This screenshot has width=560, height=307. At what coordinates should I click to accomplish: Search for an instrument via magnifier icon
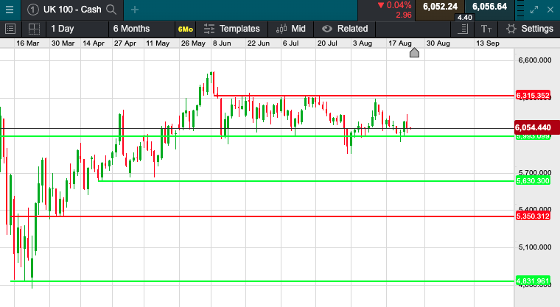tap(111, 10)
